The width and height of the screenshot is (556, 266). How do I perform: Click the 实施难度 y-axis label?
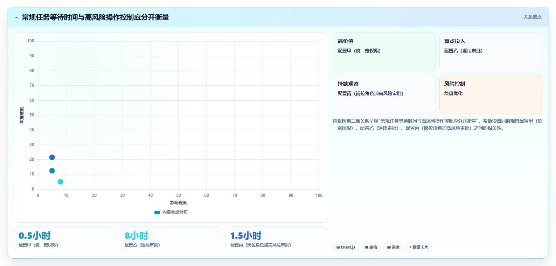tap(22, 115)
